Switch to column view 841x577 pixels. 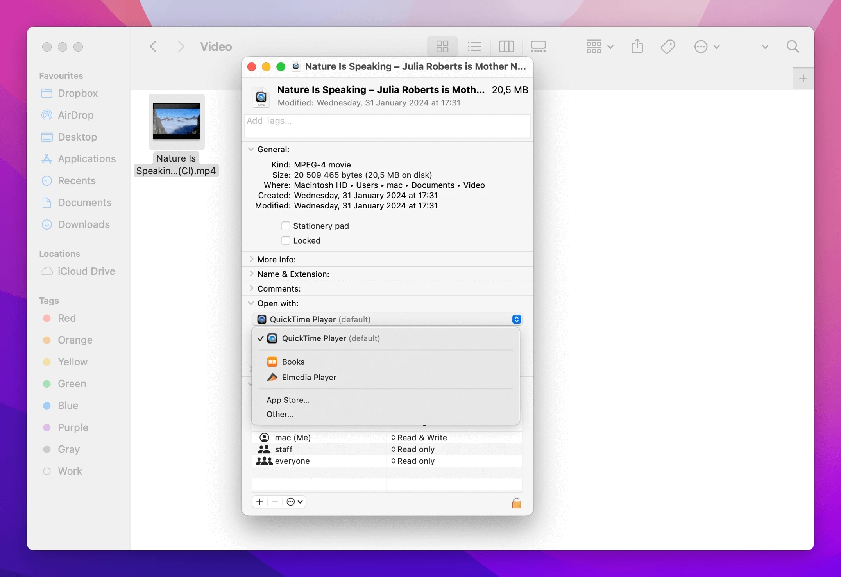coord(506,46)
